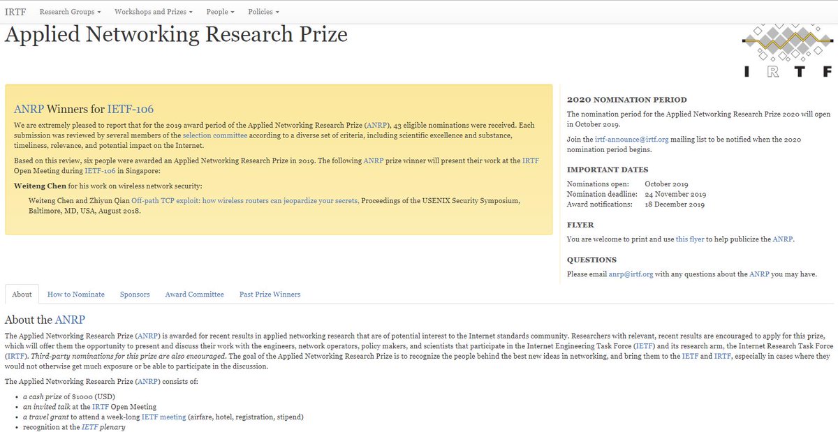Click the FLYER heading
Screen dimensions: 838x432
581,225
